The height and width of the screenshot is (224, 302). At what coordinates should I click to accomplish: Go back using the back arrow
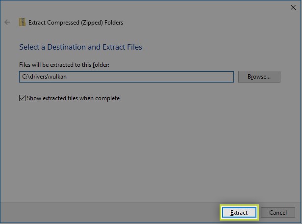7,22
